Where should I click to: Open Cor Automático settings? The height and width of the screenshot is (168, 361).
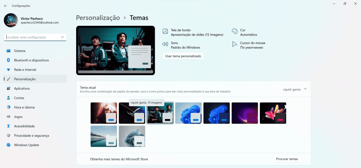point(245,32)
